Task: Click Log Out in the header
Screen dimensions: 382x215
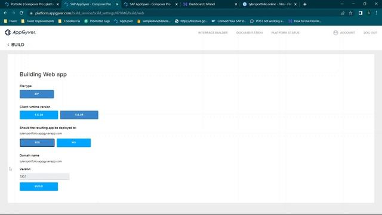Action: [370, 33]
